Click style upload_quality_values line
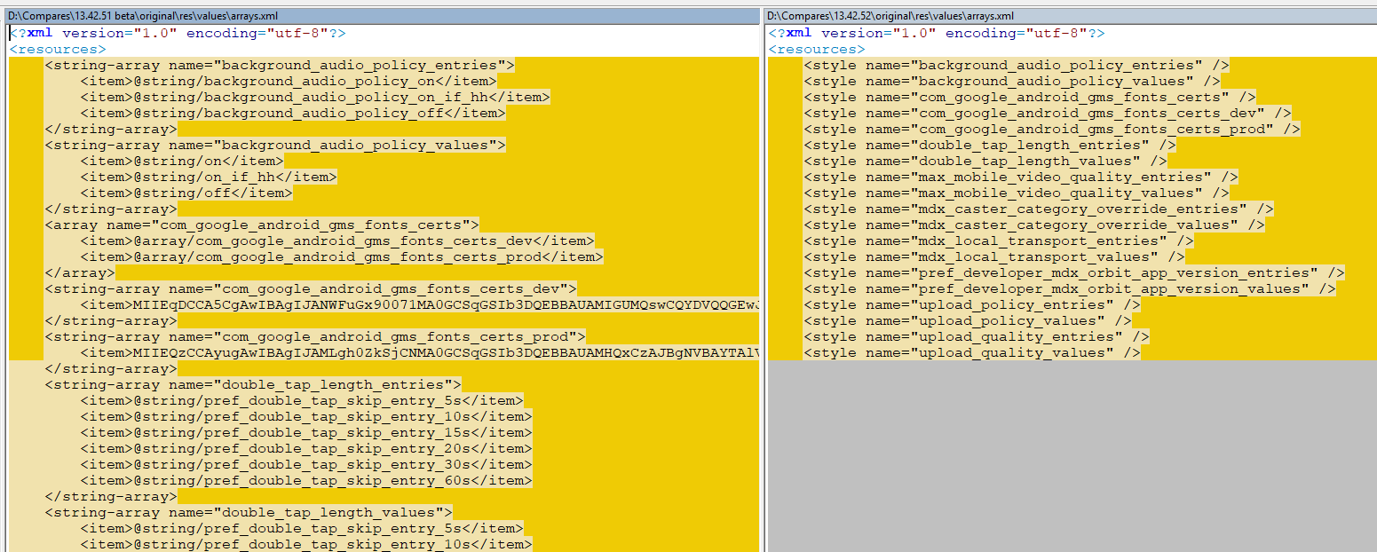The image size is (1377, 552). 972,352
